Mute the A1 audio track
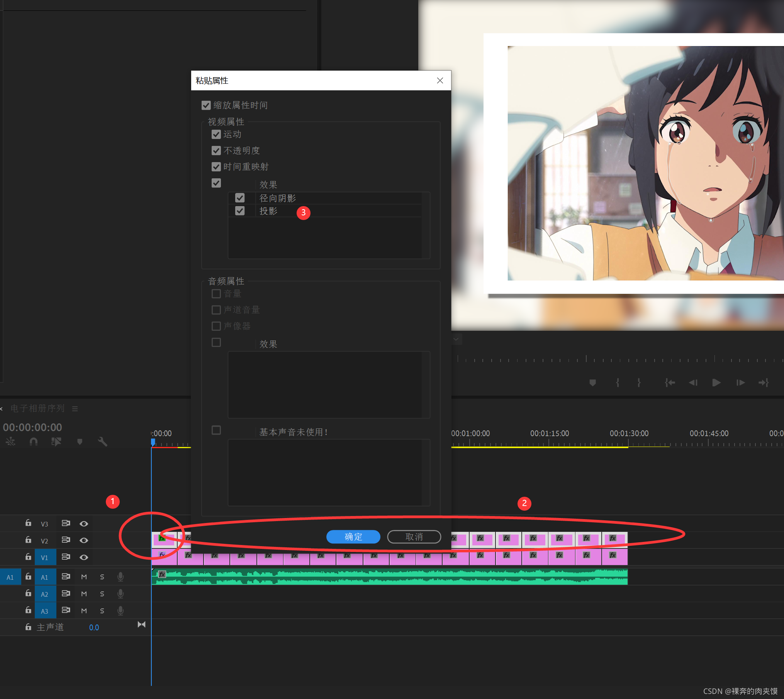The height and width of the screenshot is (699, 784). click(x=84, y=577)
